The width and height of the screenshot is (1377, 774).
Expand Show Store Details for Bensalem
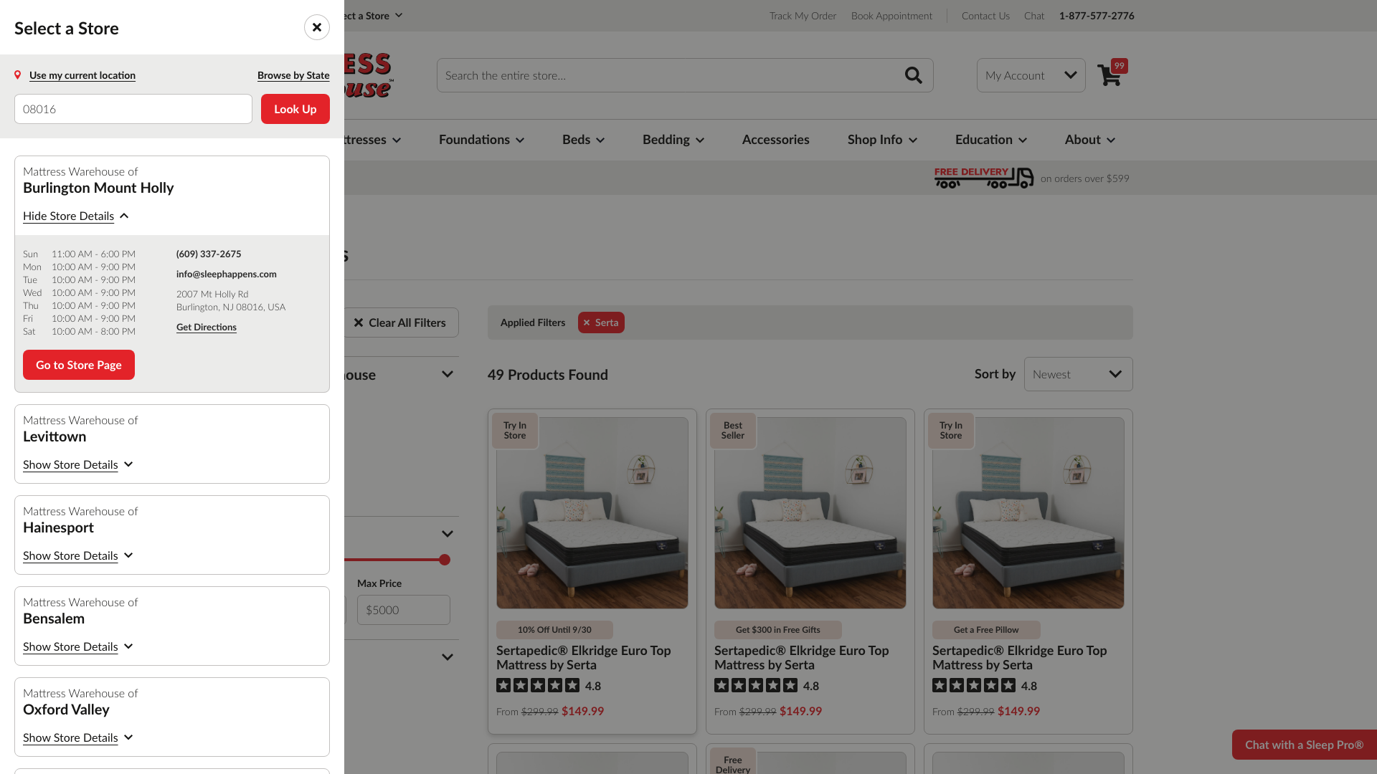[77, 646]
